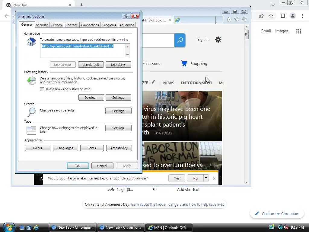Open Accessibility options

119,148
